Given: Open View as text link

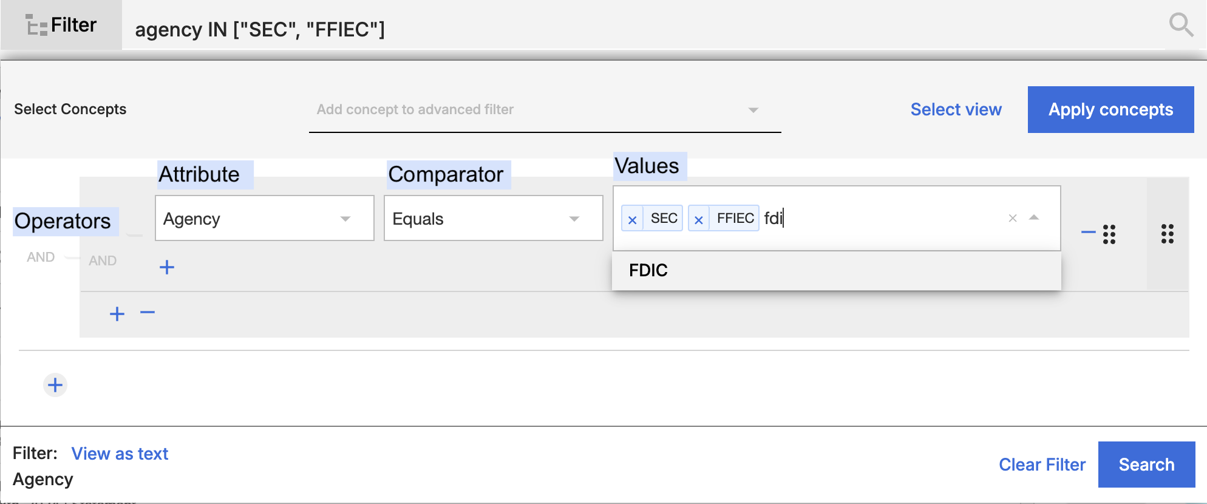Looking at the screenshot, I should pos(120,454).
